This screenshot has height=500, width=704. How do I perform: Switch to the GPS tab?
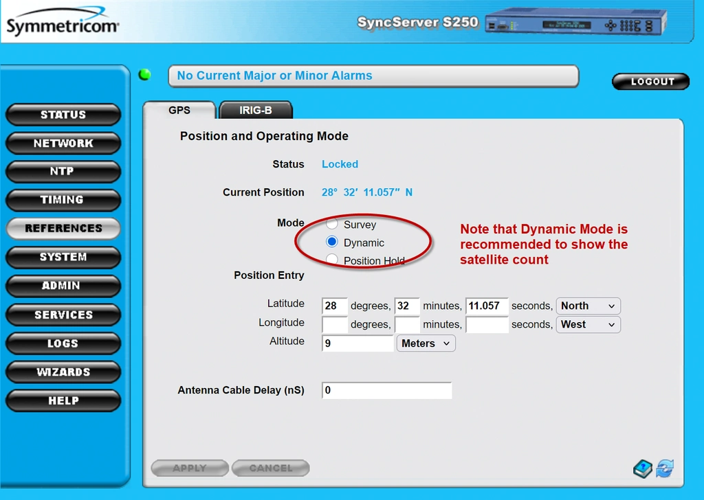[179, 111]
